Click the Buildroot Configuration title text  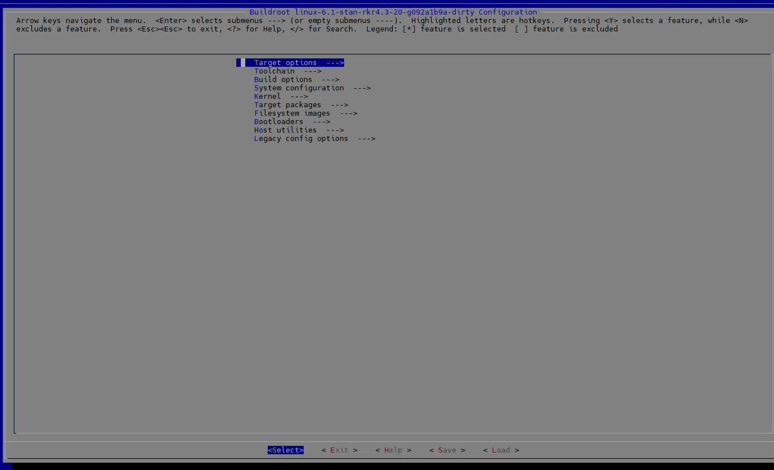(393, 12)
